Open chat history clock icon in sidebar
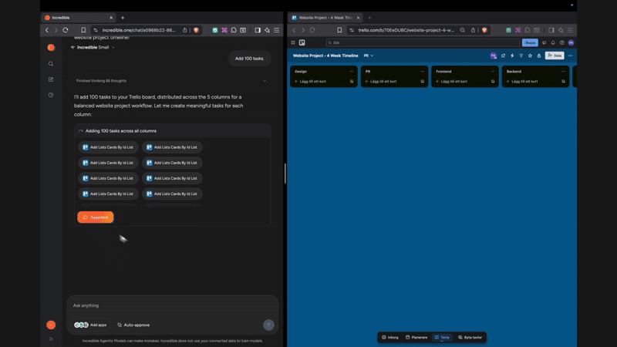This screenshot has width=617, height=347. pos(51,95)
